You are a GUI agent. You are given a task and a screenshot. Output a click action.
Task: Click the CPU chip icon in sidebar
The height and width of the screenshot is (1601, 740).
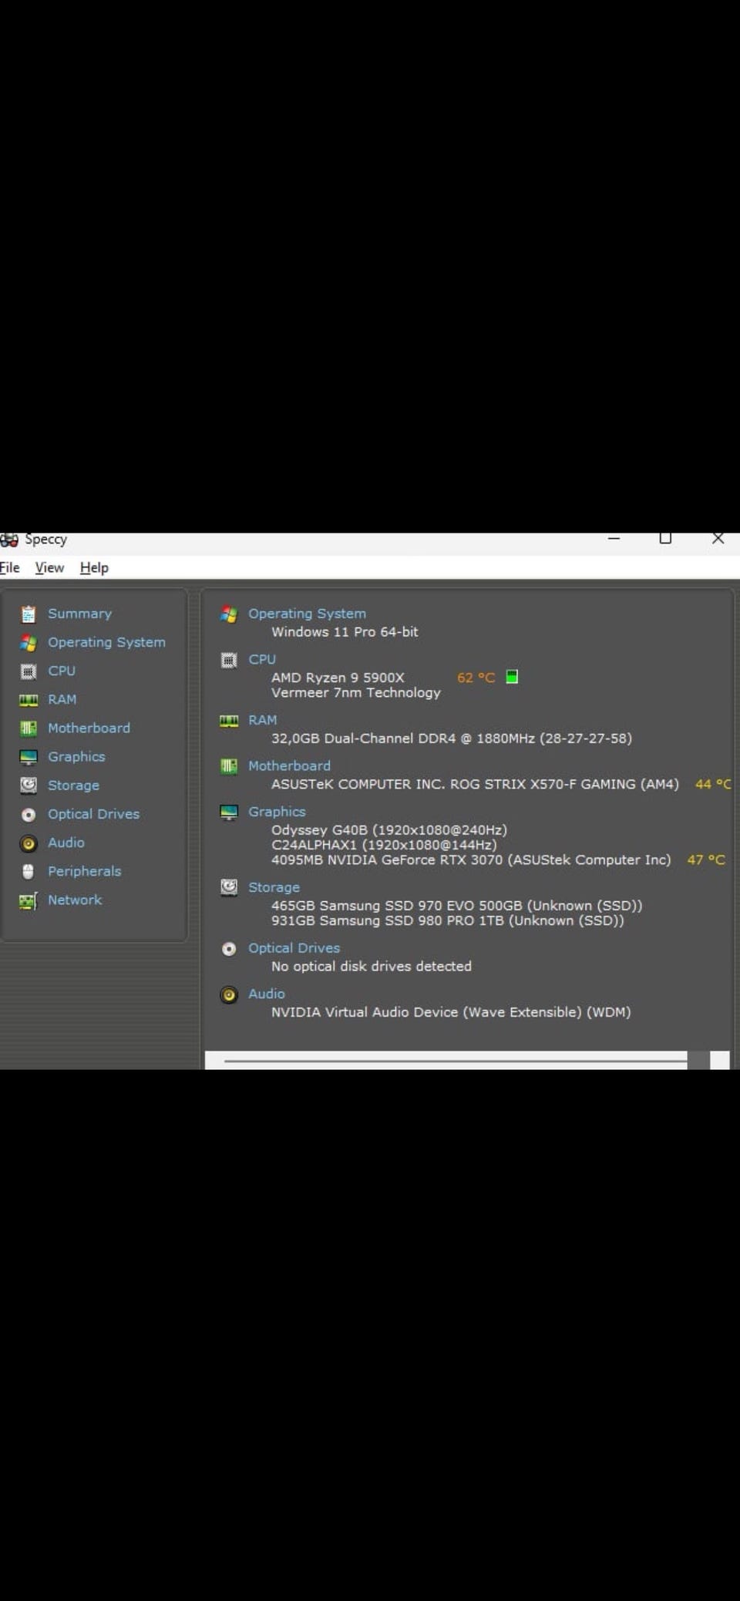point(29,671)
